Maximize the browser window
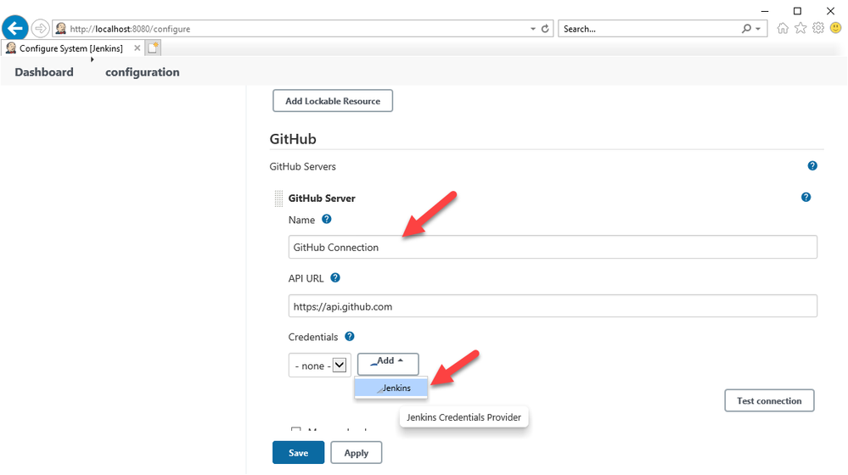This screenshot has width=848, height=475. click(x=797, y=11)
